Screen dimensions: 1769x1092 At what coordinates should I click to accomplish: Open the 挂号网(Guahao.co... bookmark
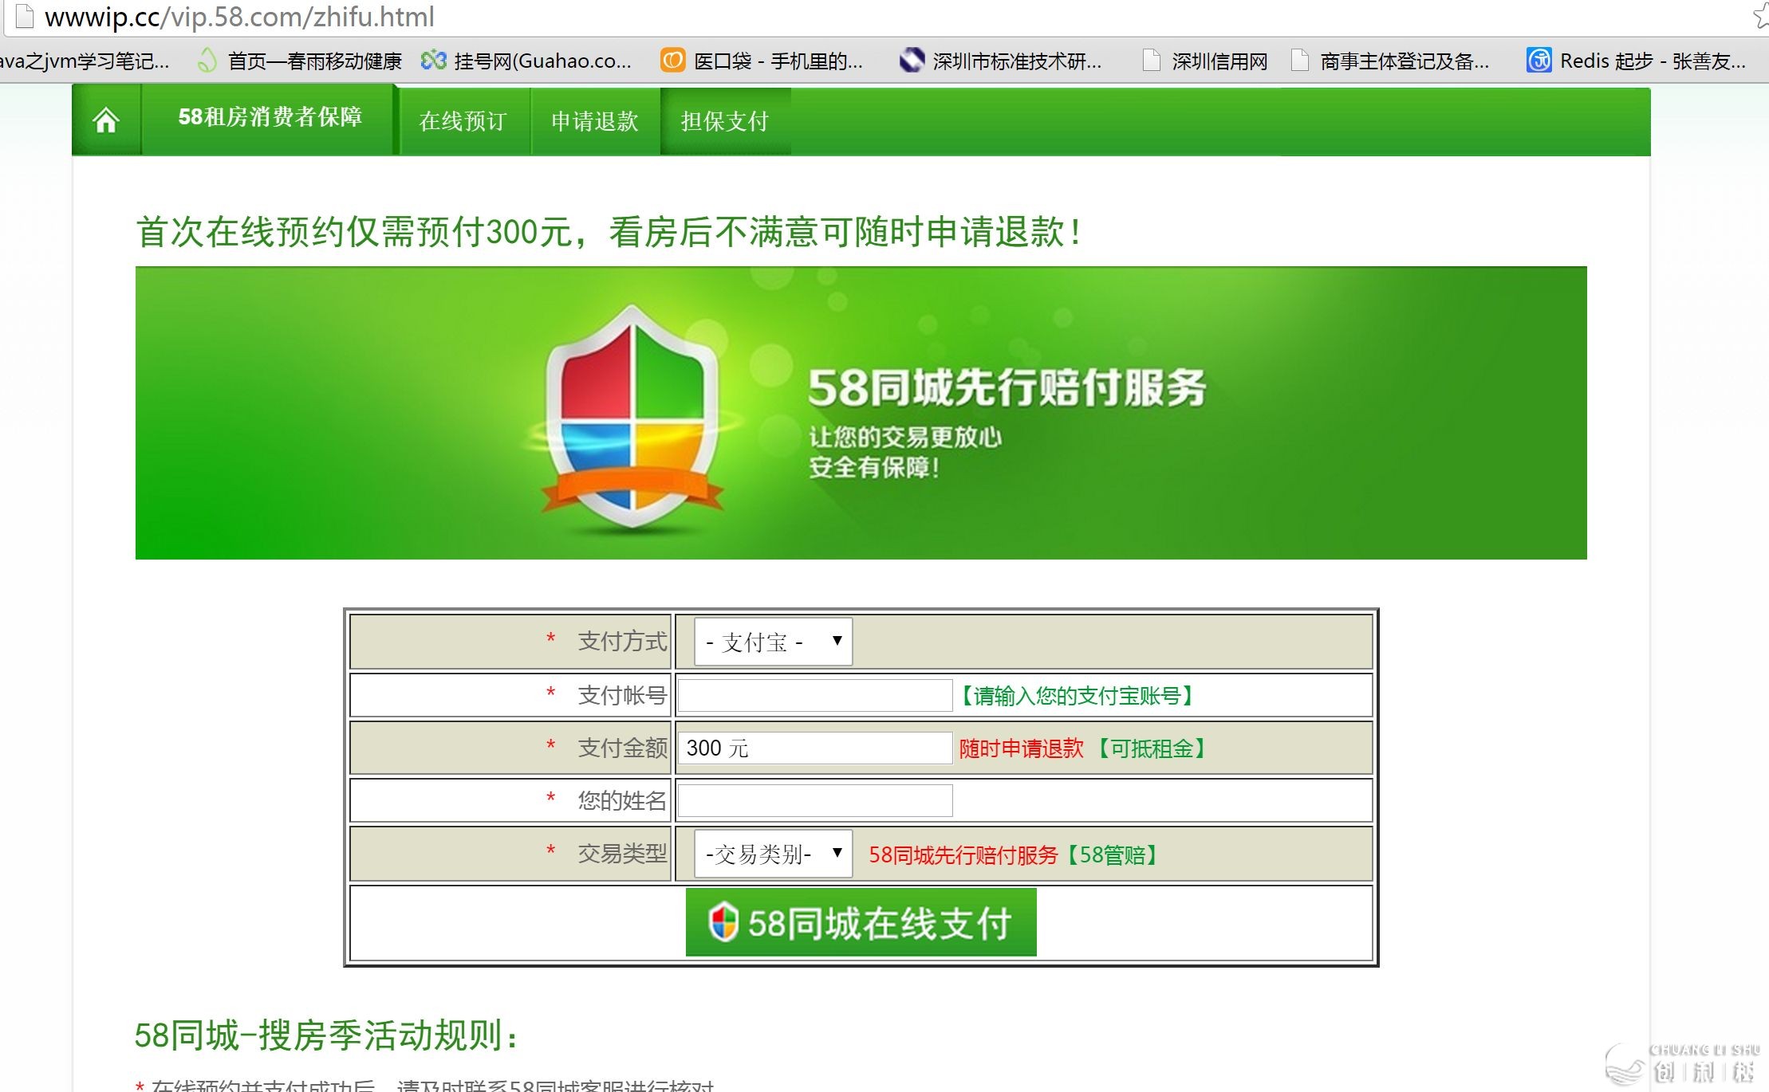click(x=526, y=61)
